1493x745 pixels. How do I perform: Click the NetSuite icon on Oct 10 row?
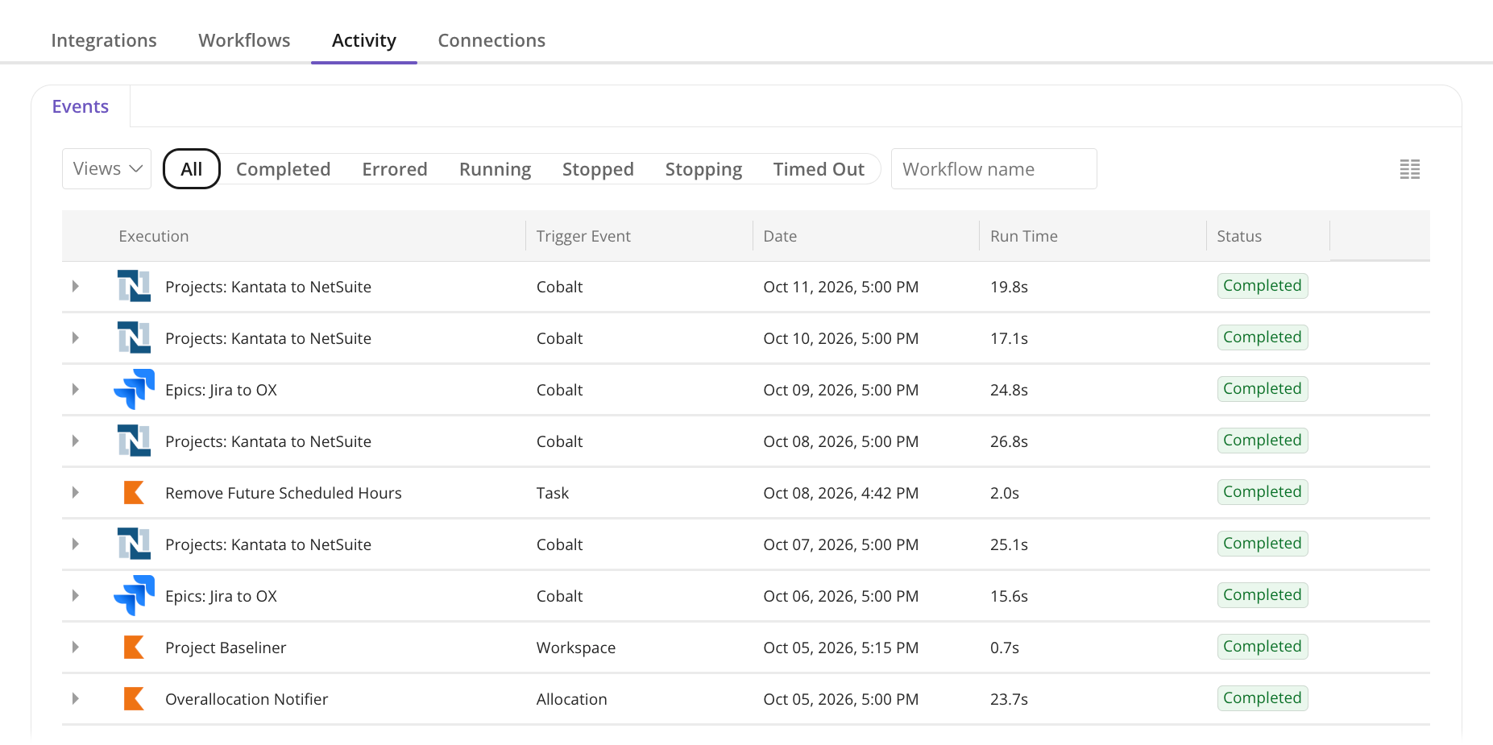[134, 338]
